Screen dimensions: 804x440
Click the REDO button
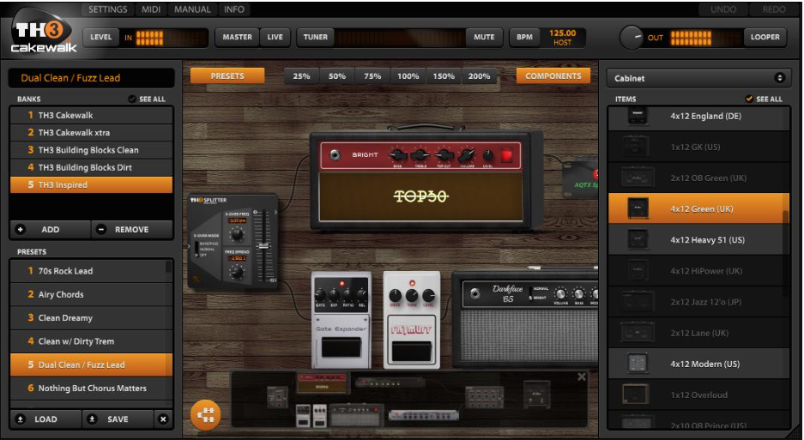[774, 9]
